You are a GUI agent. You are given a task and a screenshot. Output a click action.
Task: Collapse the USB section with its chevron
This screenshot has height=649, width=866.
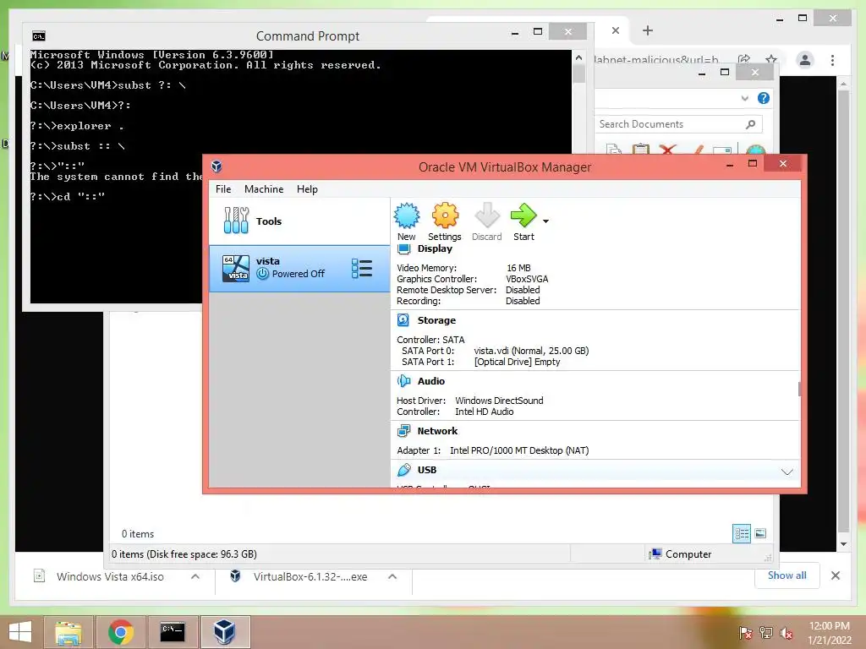[787, 472]
